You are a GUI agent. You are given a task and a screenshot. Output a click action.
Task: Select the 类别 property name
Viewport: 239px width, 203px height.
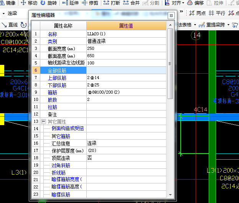coord(53,41)
